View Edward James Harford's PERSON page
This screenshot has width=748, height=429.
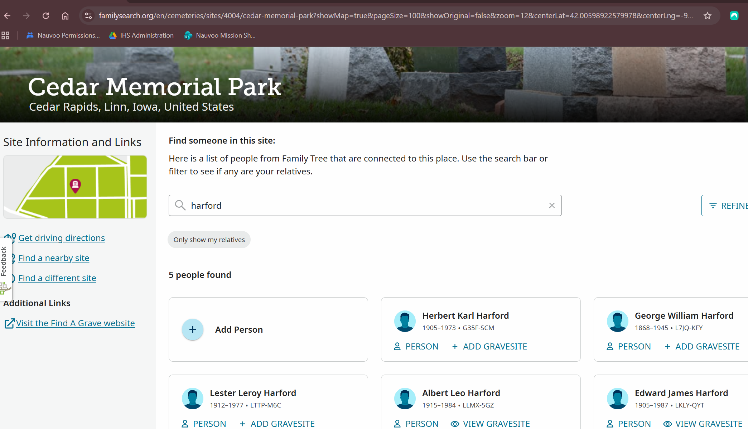coord(629,424)
